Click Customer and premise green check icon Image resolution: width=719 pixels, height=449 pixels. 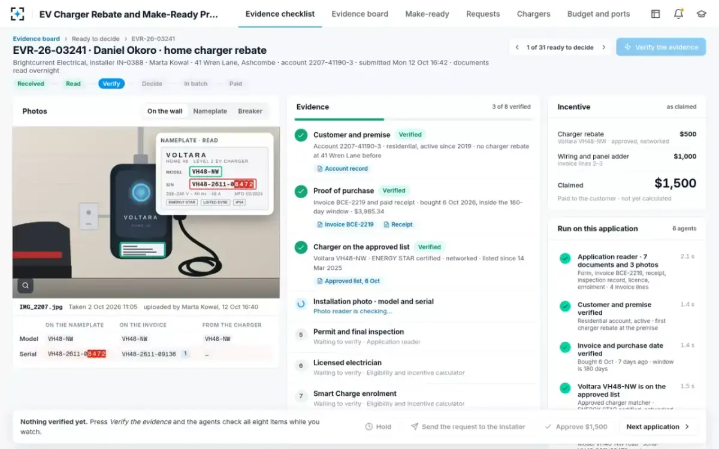(x=301, y=135)
